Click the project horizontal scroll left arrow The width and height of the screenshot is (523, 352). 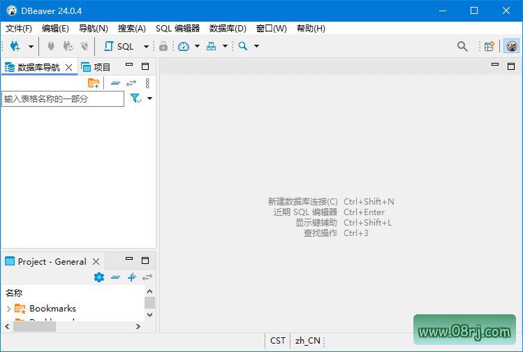[7, 327]
